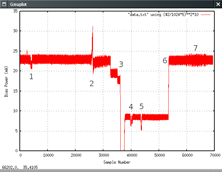
Task: Click annotation number 1 on the plot
Action: pyautogui.click(x=31, y=76)
